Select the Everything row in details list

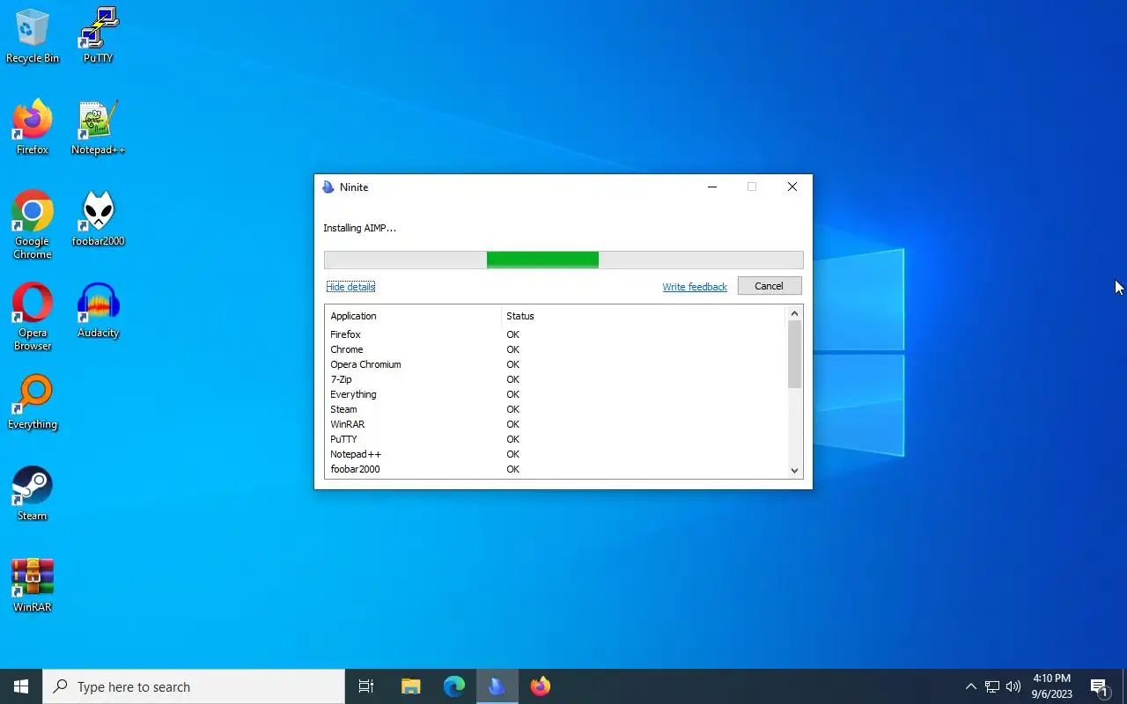point(556,394)
